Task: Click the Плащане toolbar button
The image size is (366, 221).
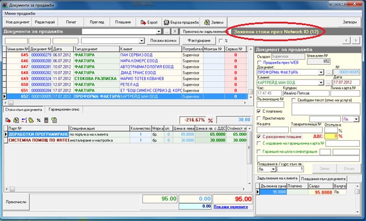Action: coord(123,22)
